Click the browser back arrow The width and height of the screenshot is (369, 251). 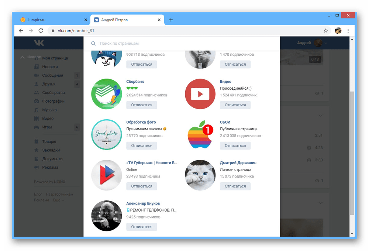(21, 31)
